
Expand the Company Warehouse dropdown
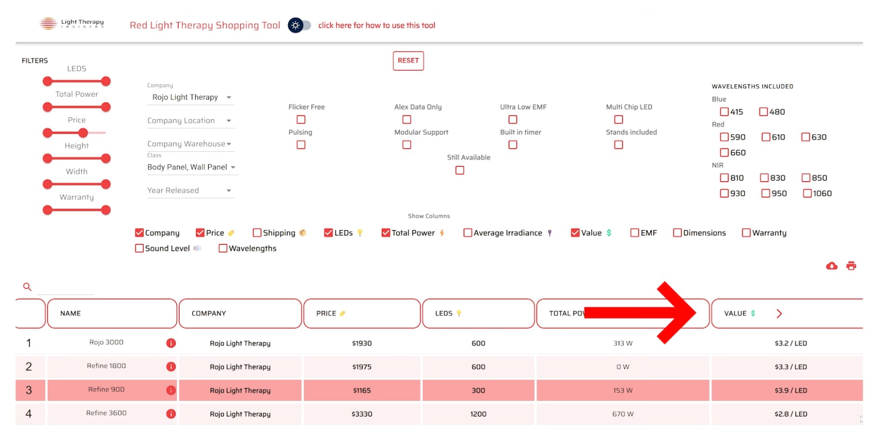(191, 144)
